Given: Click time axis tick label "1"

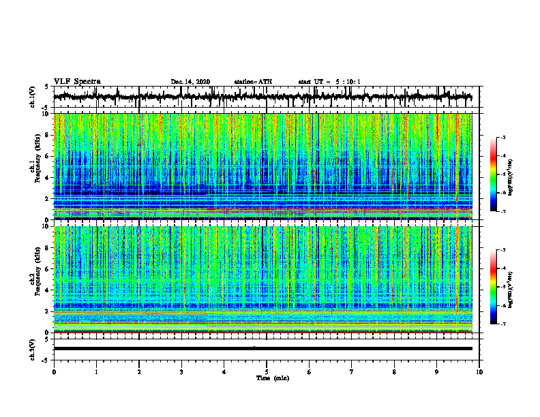Looking at the screenshot, I should click(x=96, y=372).
